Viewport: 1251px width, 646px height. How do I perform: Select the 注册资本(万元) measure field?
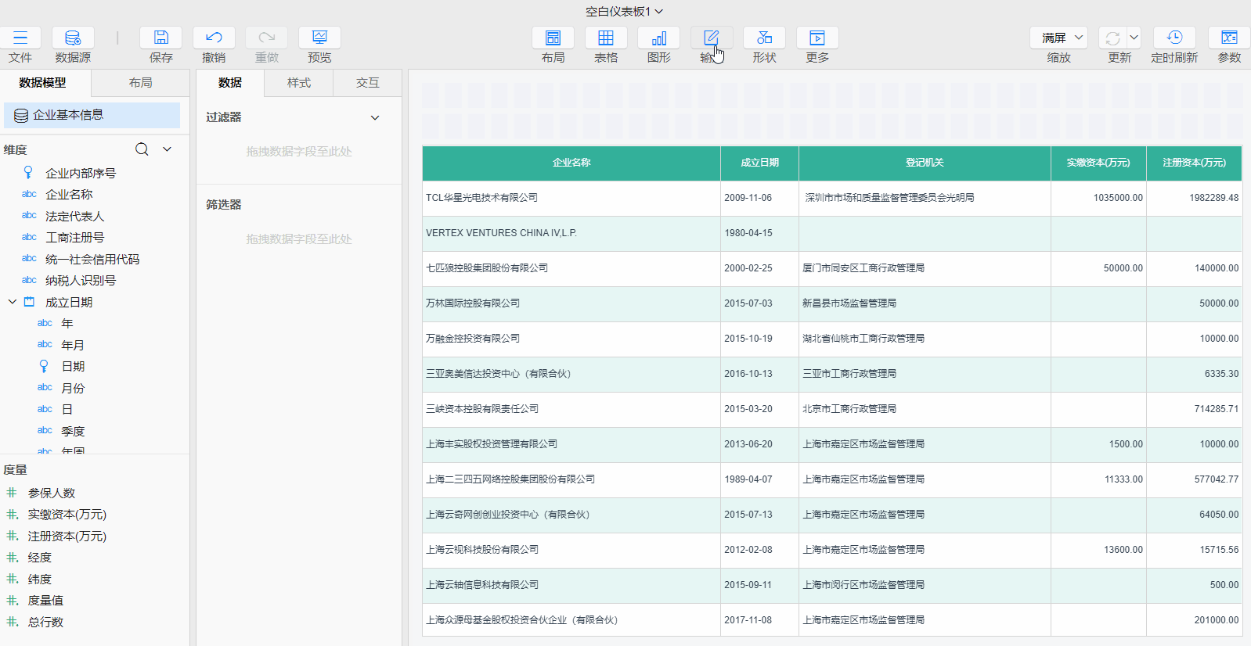[x=67, y=537]
